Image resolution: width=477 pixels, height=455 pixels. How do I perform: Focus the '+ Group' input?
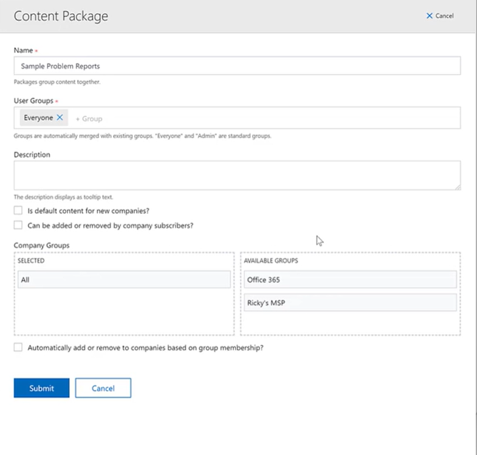pyautogui.click(x=89, y=118)
